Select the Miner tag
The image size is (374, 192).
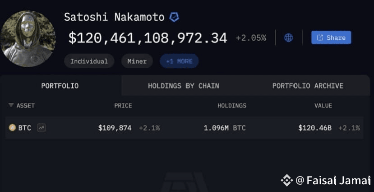(x=137, y=61)
